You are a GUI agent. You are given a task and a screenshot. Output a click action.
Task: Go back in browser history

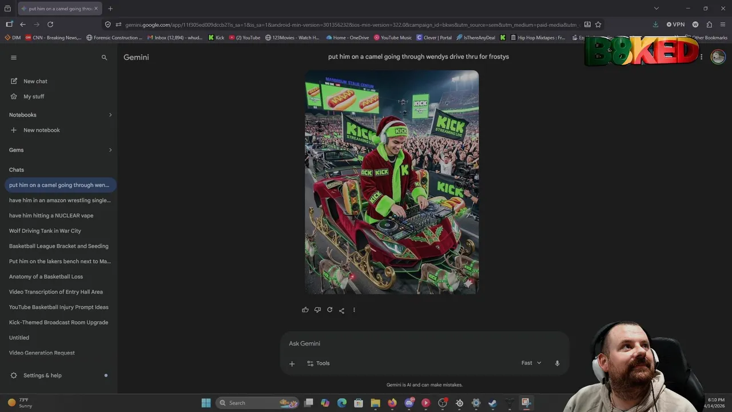[x=23, y=25]
